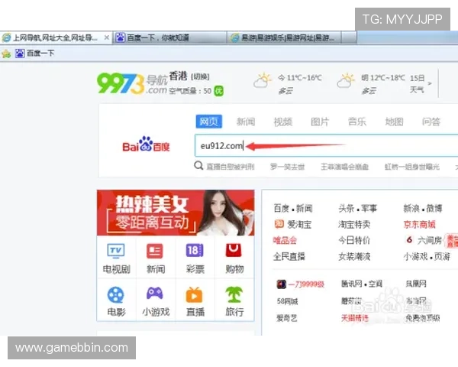This screenshot has height=367, width=458.
Task: Open the 微博 link
Action: 434,209
